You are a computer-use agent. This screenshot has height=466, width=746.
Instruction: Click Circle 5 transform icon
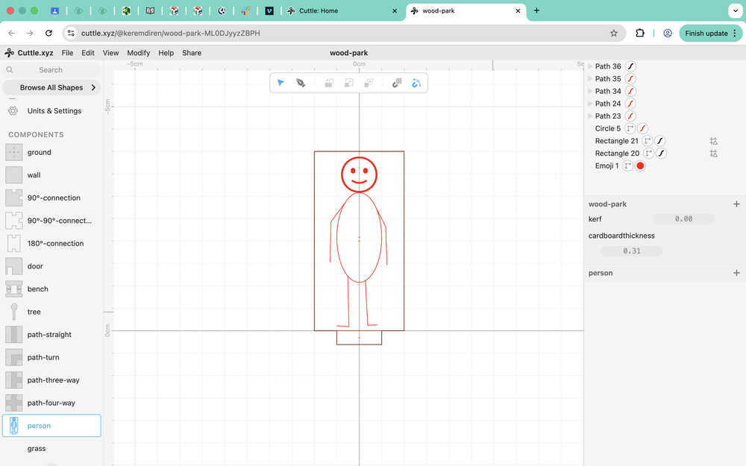tap(630, 128)
